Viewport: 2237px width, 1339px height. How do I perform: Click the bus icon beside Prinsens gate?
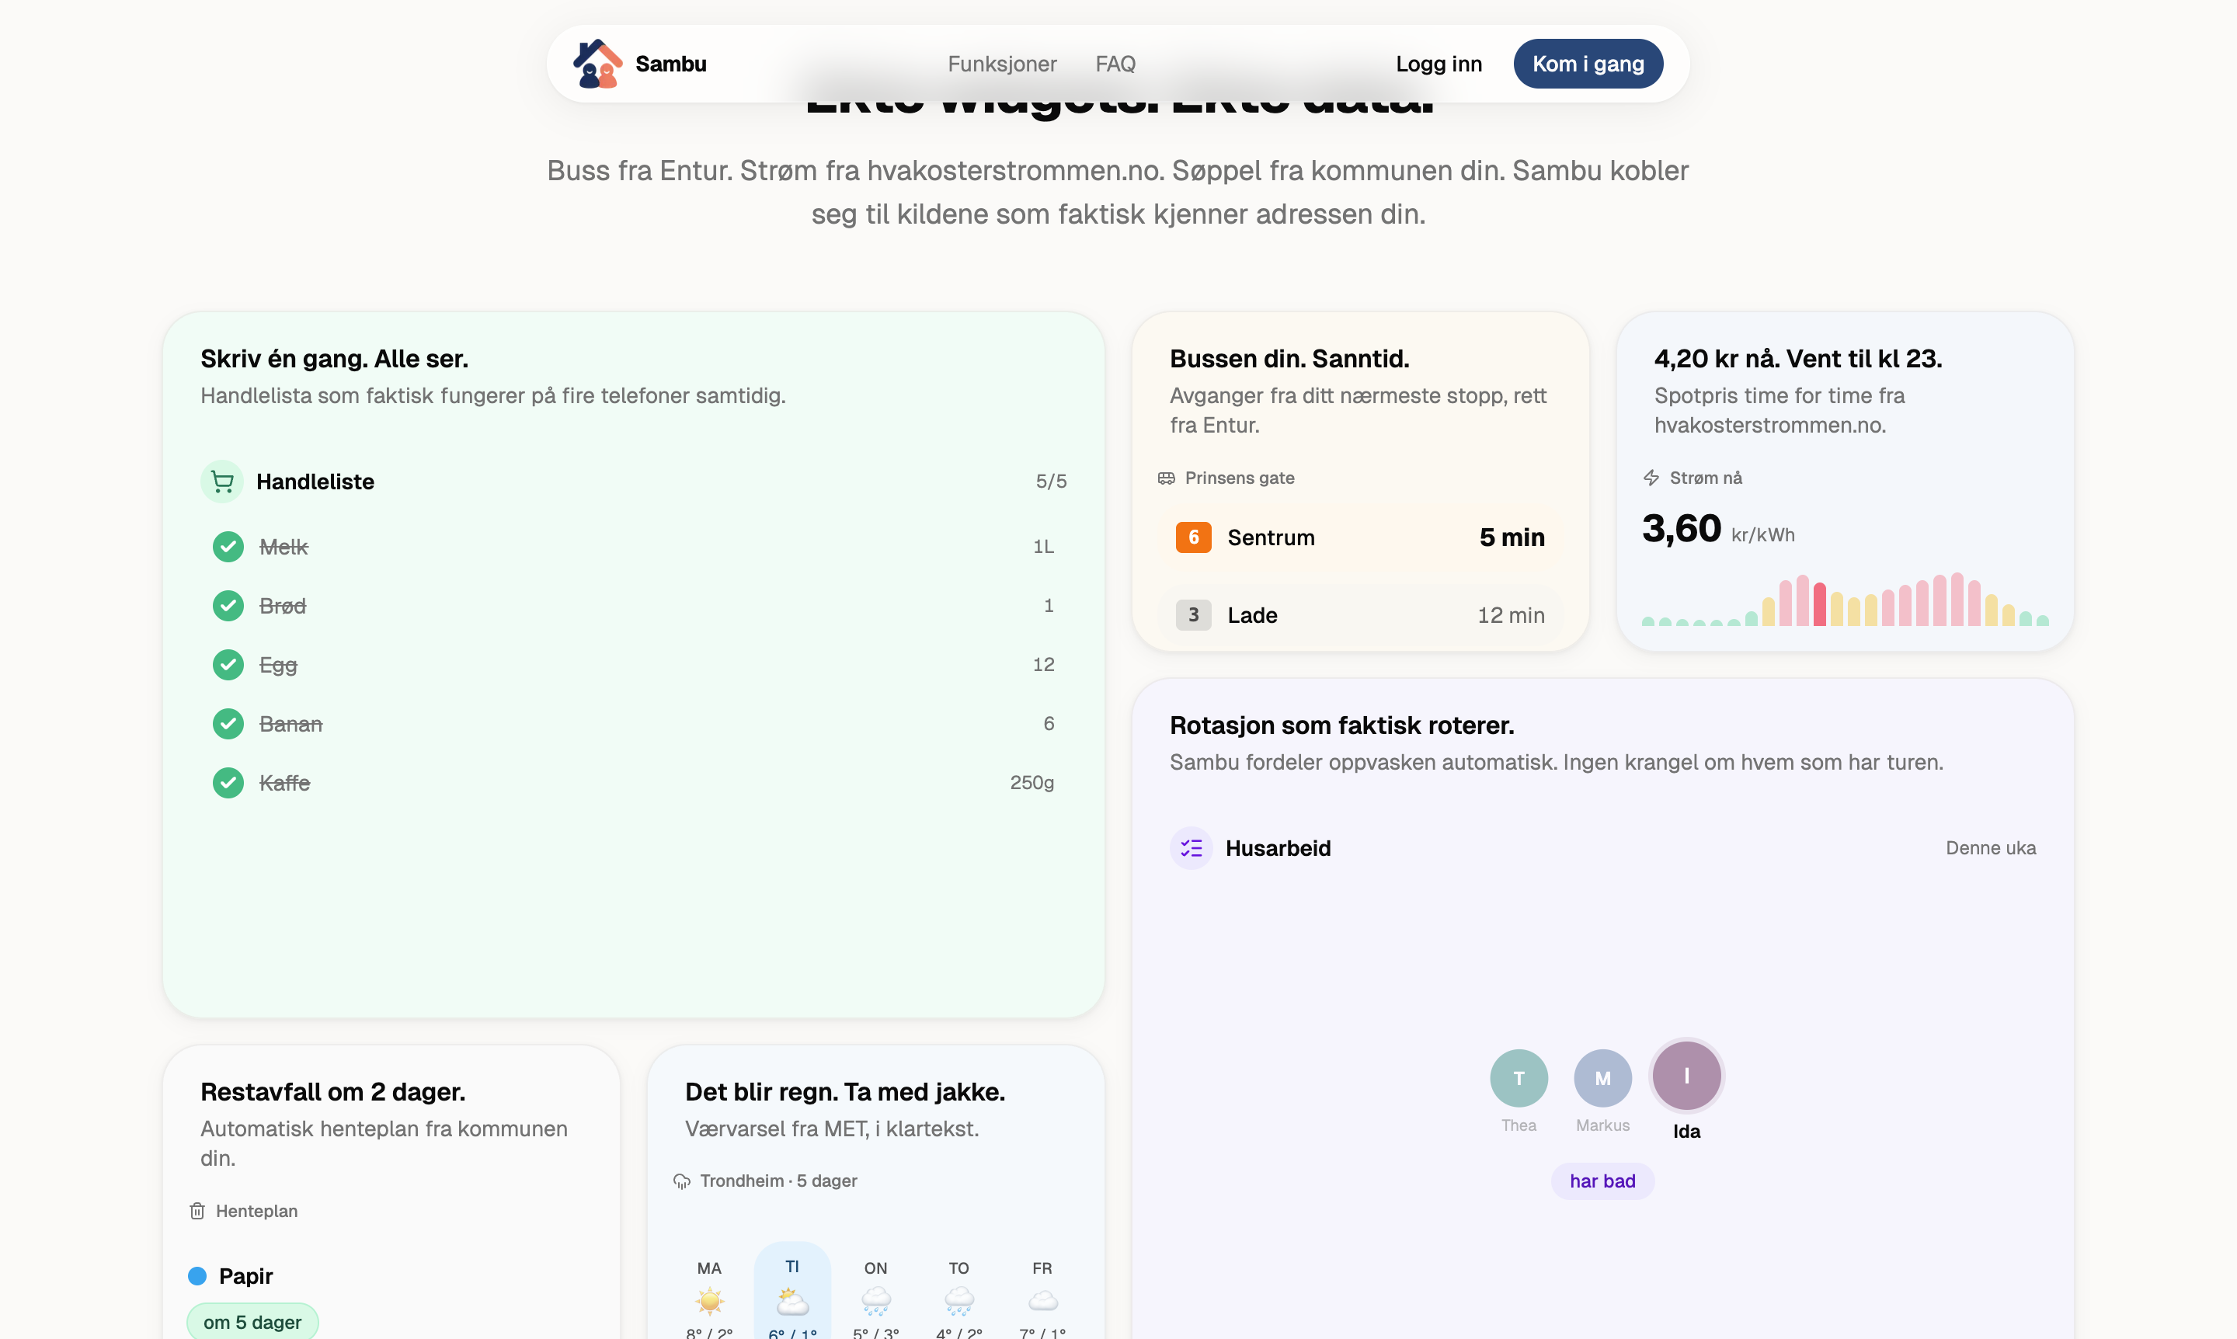(x=1166, y=478)
